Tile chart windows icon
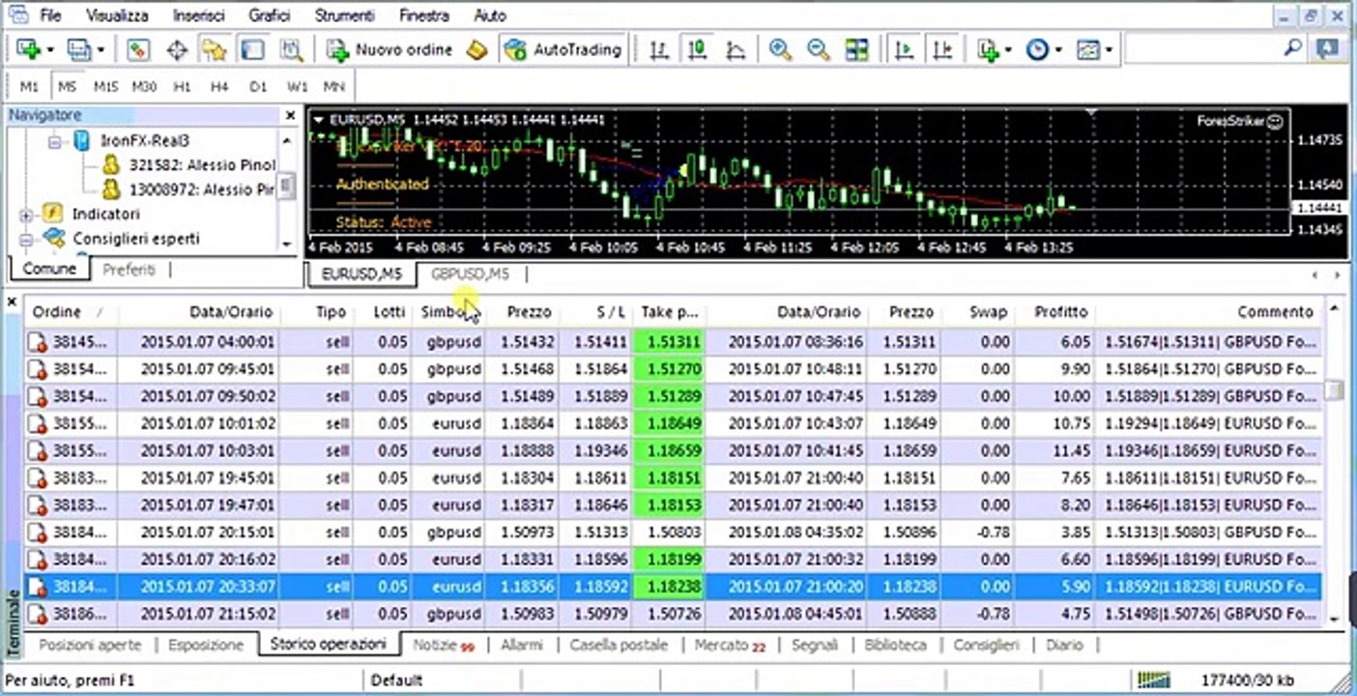Image resolution: width=1357 pixels, height=696 pixels. [856, 49]
